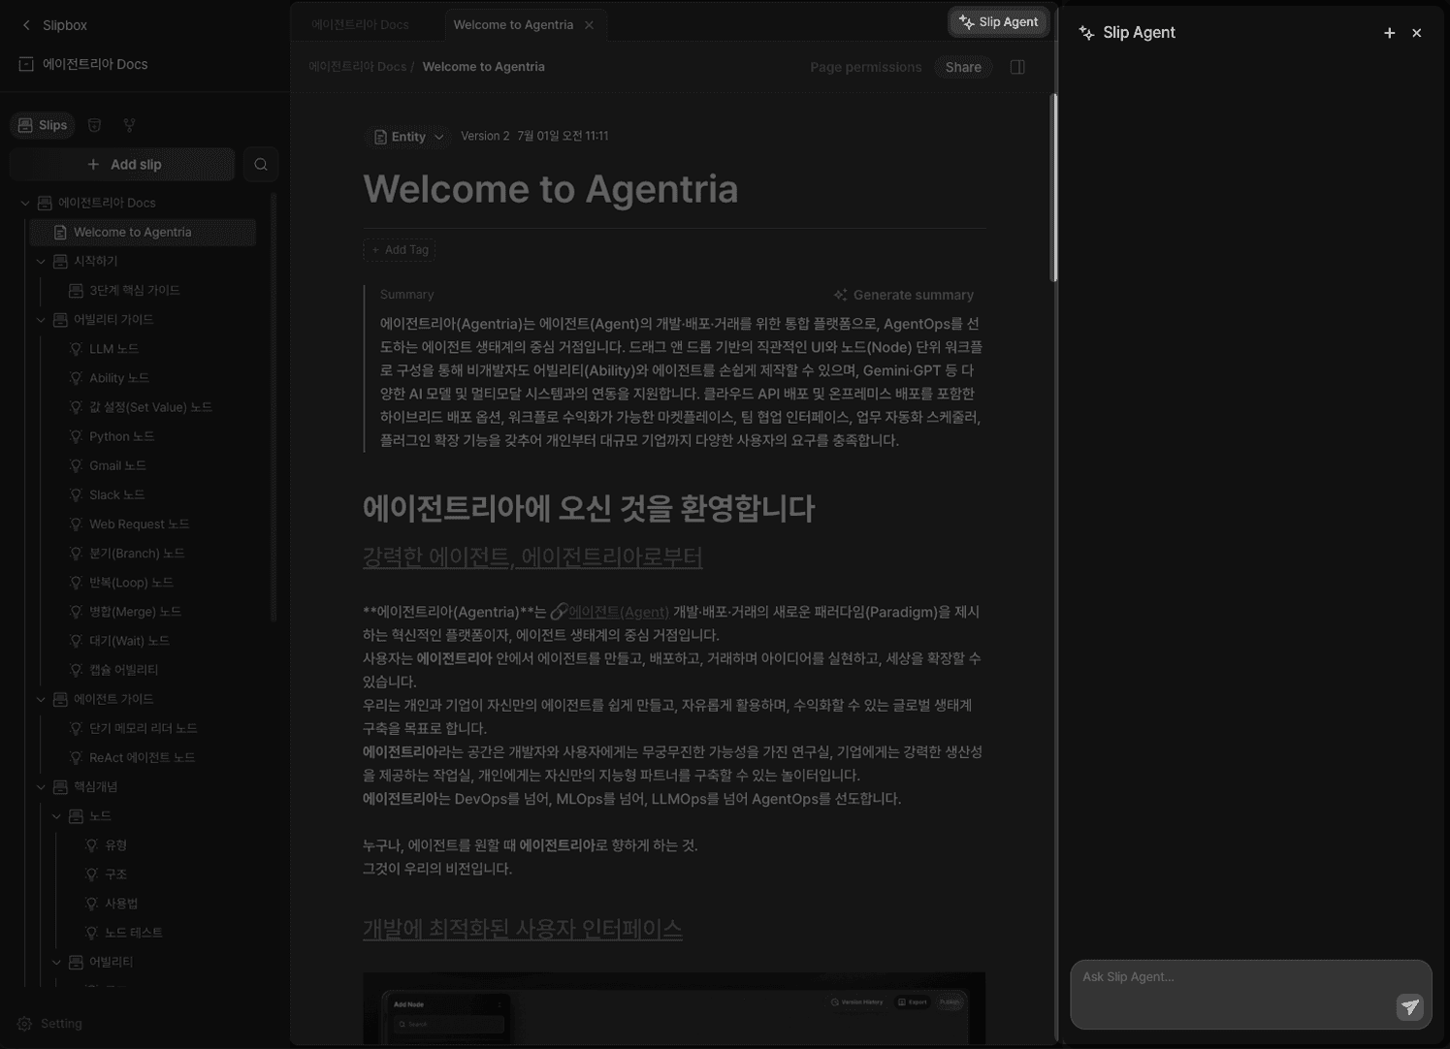Open the Entity type dropdown
Viewport: 1450px width, 1049px height.
coord(408,137)
